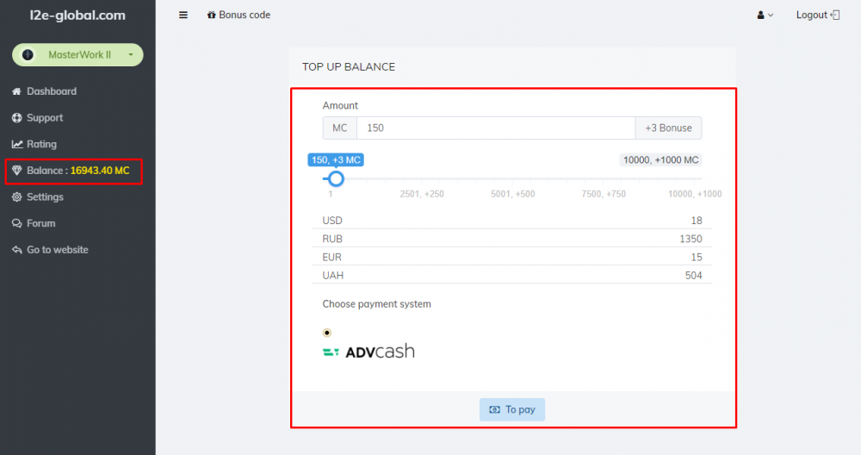Click the amount slider handle
This screenshot has width=861, height=455.
337,178
